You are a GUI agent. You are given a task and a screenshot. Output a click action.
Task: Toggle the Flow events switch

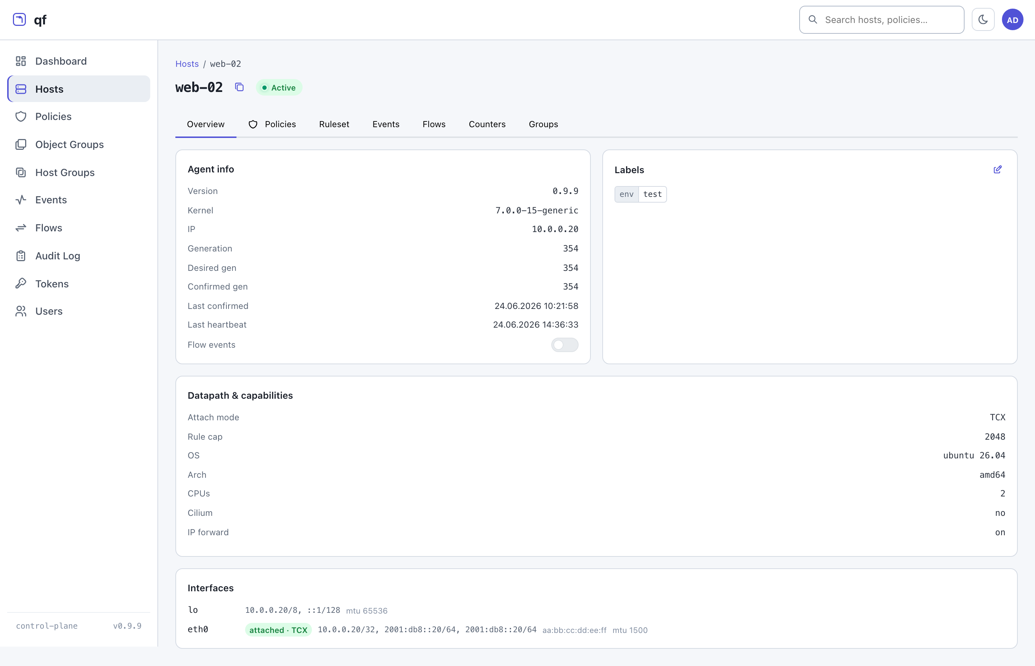[565, 345]
